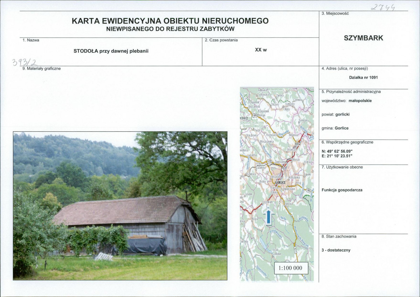Click the 'GORLICE' label on the map
The height and width of the screenshot is (297, 420).
point(281,182)
